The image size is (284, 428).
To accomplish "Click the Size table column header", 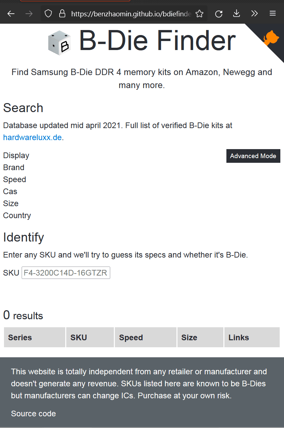I will 189,338.
